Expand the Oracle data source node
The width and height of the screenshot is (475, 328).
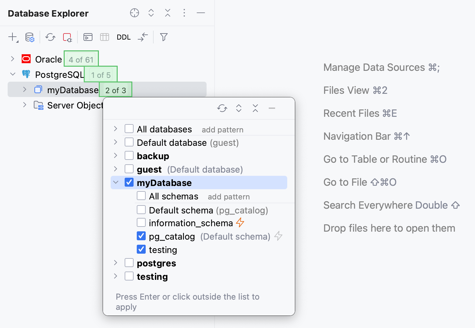(12, 59)
